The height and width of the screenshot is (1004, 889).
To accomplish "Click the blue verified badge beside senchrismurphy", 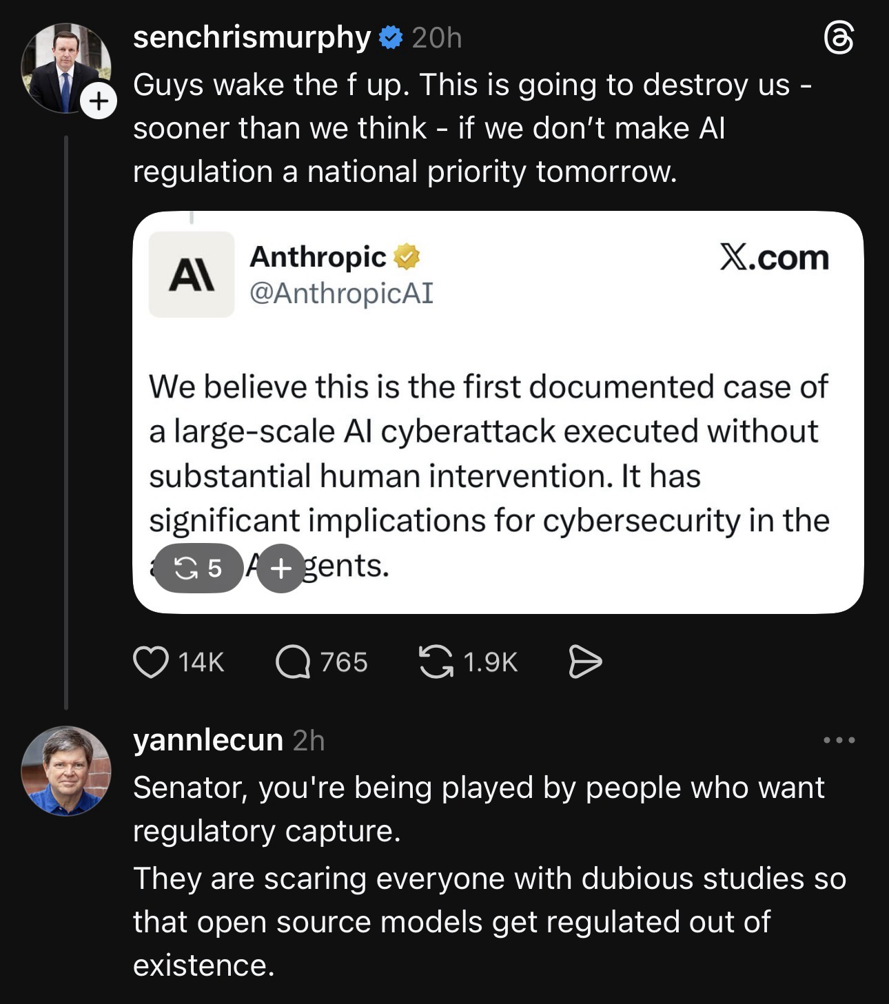I will (x=391, y=37).
